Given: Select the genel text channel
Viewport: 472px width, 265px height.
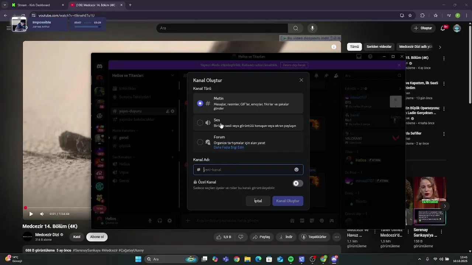Looking at the screenshot, I should pos(124,138).
